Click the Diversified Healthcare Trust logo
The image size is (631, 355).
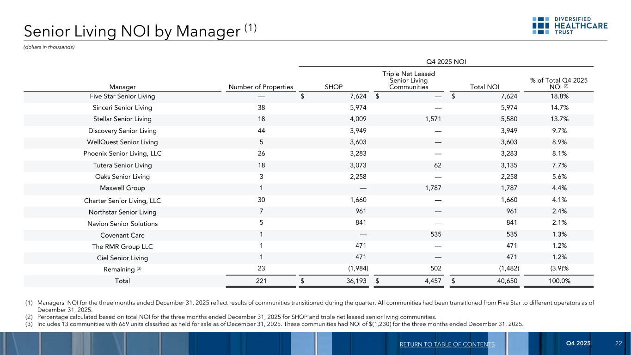tap(570, 25)
